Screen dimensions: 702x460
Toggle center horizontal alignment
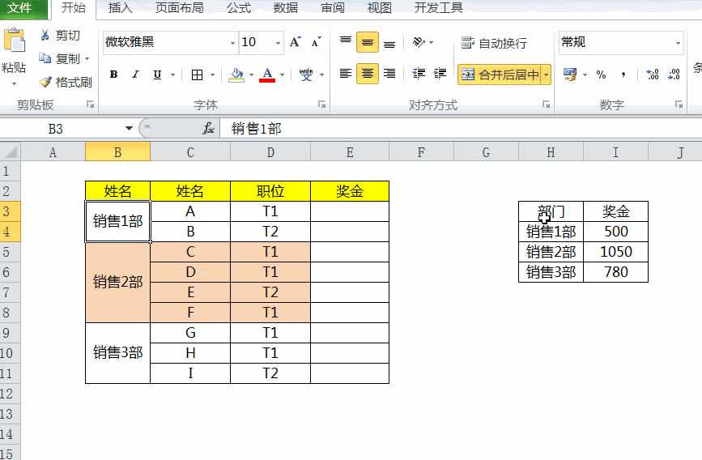point(368,74)
